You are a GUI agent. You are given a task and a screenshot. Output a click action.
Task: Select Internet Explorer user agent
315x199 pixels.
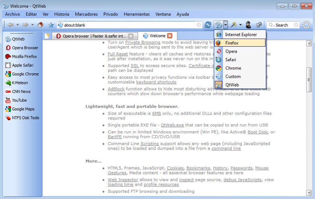coord(240,35)
